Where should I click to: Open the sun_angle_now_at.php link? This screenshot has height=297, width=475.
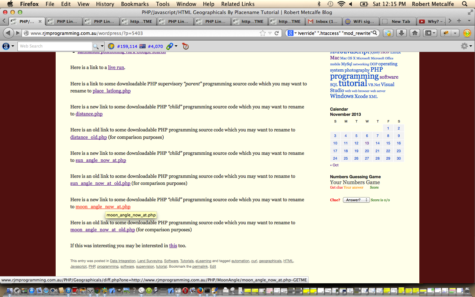pos(101,160)
